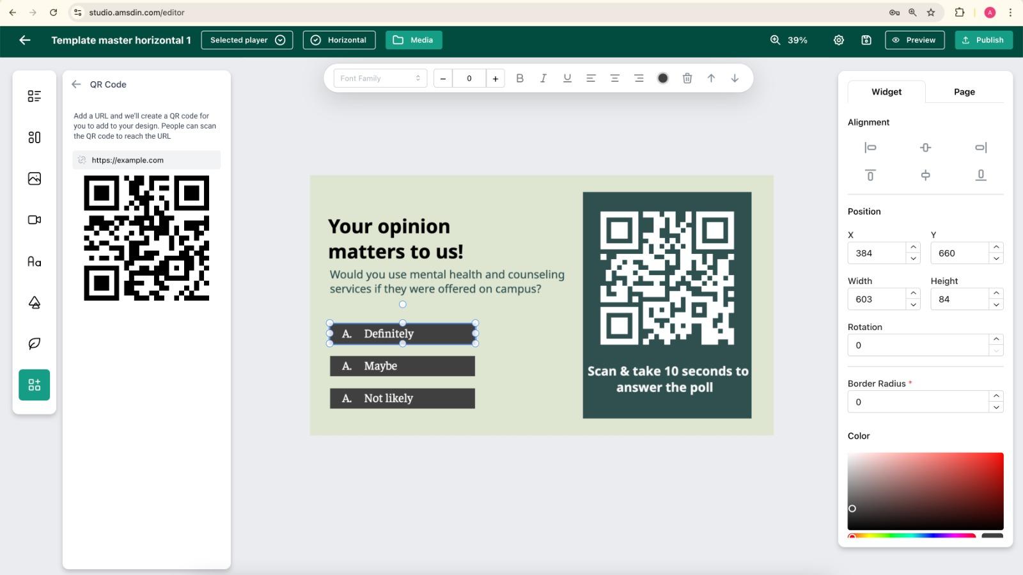Bookmark this page with star icon
The image size is (1023, 575).
pyautogui.click(x=931, y=12)
